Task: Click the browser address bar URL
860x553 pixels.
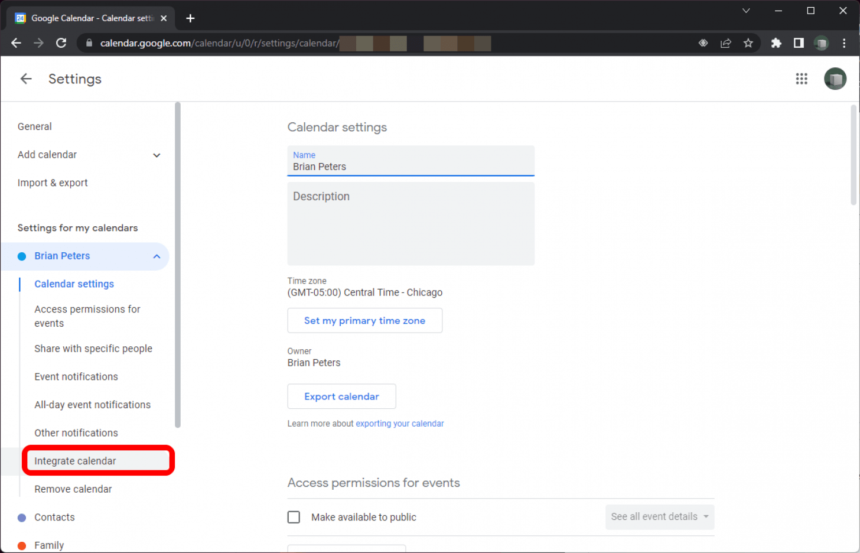Action: point(219,43)
